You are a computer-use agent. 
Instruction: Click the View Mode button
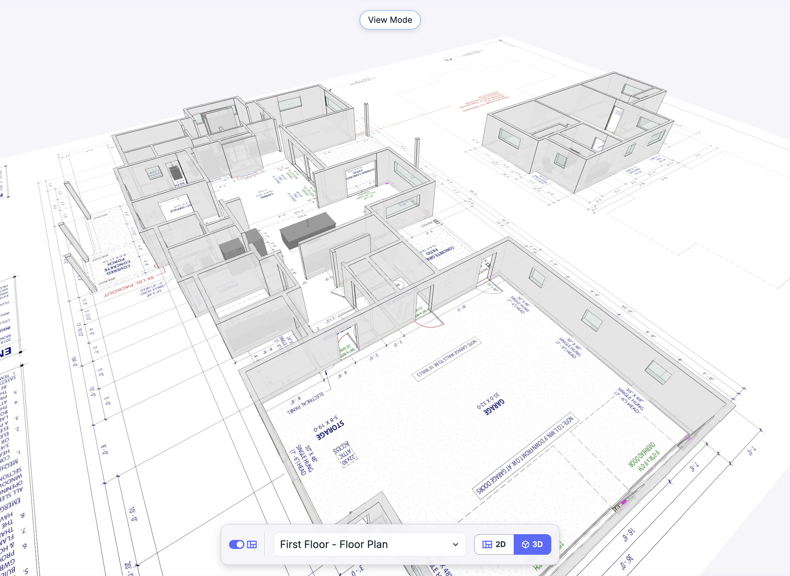pos(390,20)
